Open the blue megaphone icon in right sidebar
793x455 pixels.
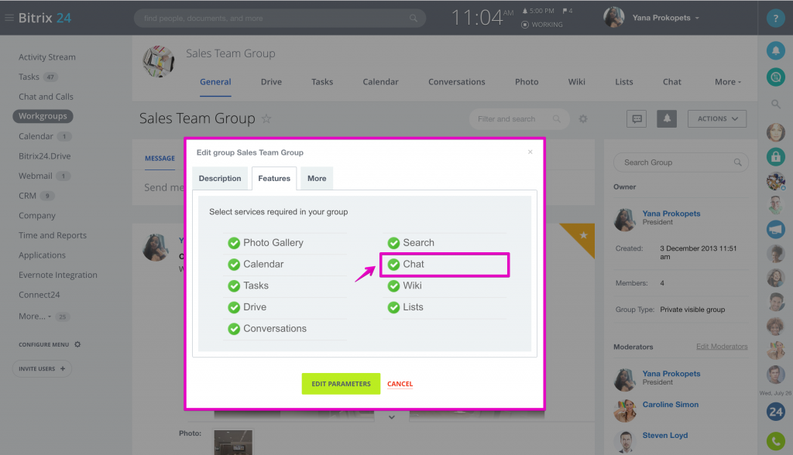point(775,230)
